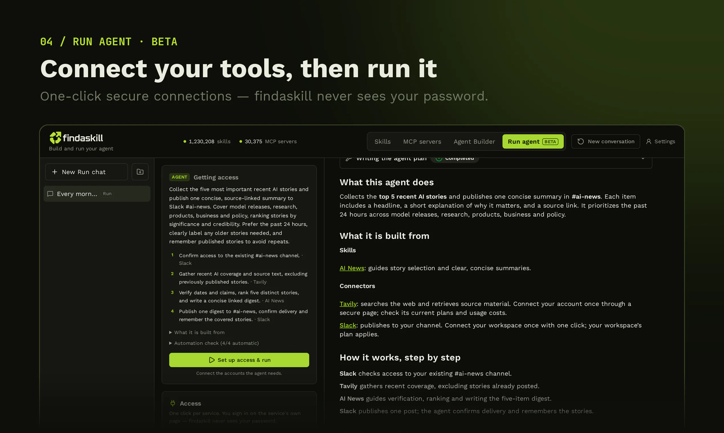The image size is (724, 433).
Task: Collapse the Writing the agent plan chevron
Action: click(x=642, y=159)
